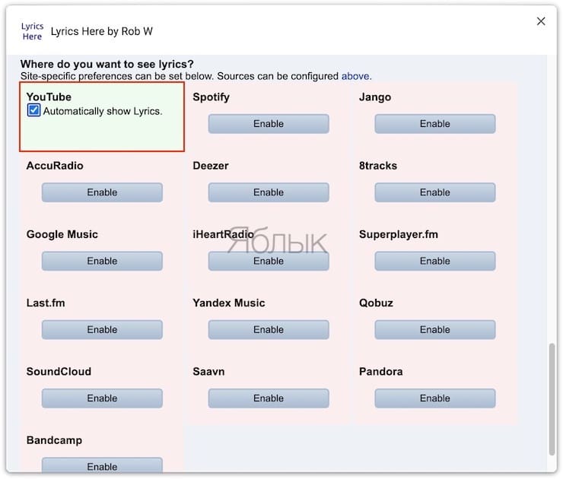Enable lyrics for Bandcamp
Viewport: 563px width, 479px height.
tap(102, 466)
